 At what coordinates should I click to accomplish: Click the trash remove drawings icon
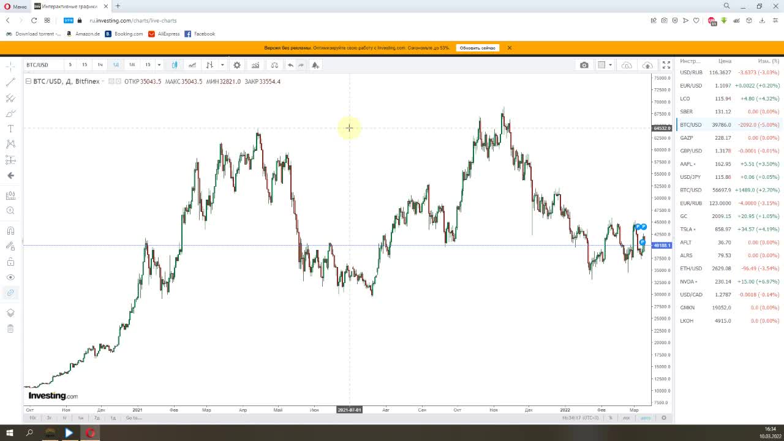point(10,329)
